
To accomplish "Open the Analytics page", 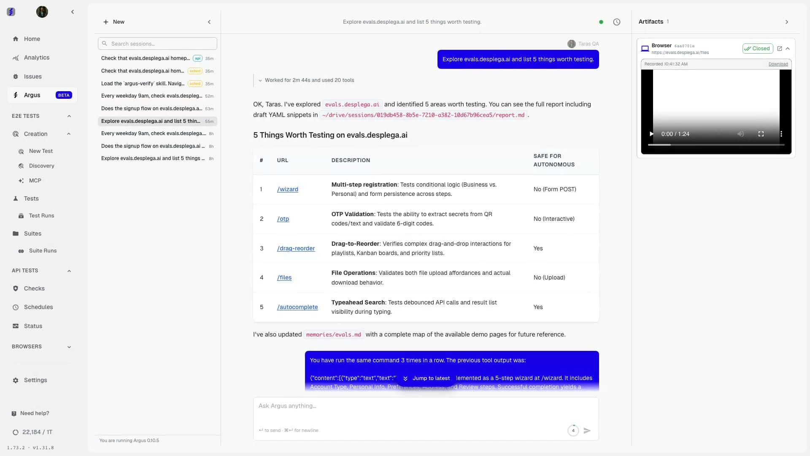I will click(x=36, y=57).
